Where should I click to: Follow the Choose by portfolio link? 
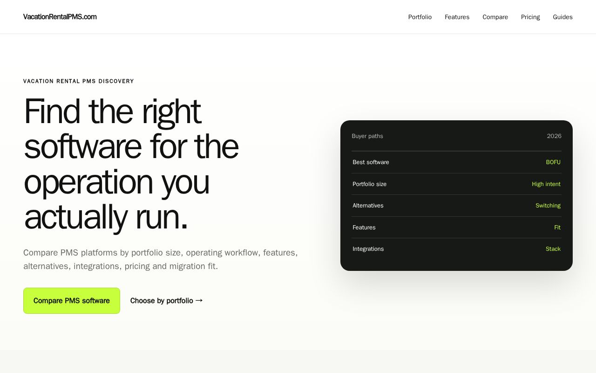coord(167,301)
